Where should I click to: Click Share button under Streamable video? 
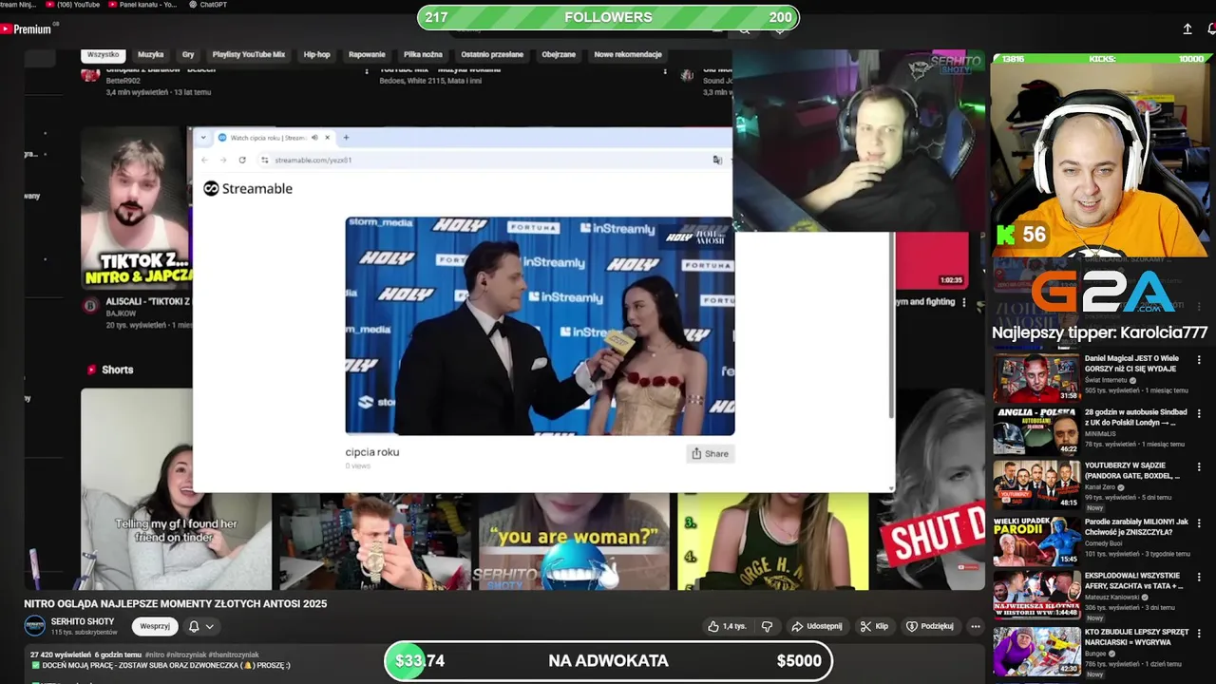[x=710, y=454]
